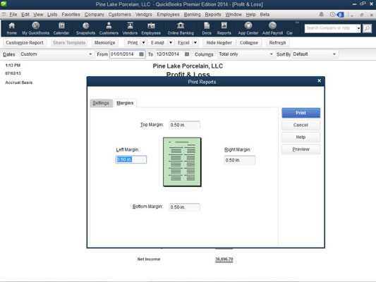Click the Cancel button in dialog
The image size is (376, 282).
[301, 125]
